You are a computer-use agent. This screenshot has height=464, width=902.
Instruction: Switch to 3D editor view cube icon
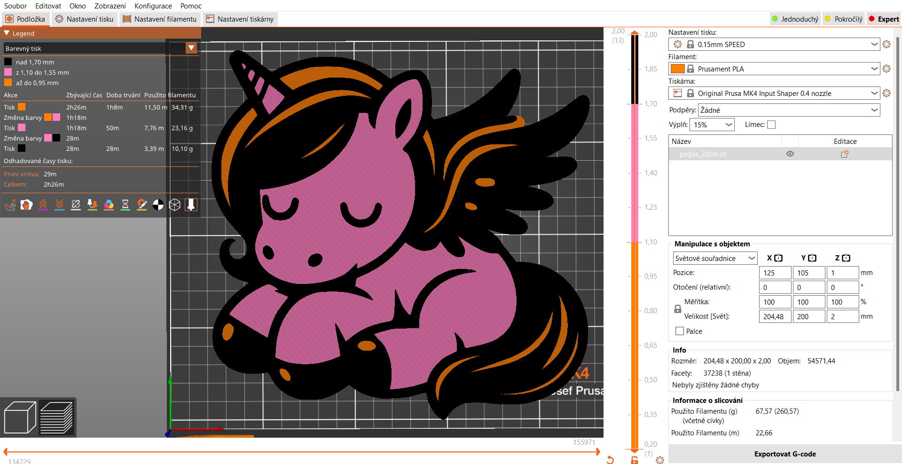click(20, 417)
